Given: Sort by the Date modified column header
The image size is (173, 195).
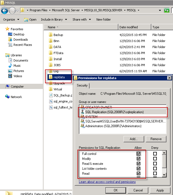Looking at the screenshot, I should [135, 27].
